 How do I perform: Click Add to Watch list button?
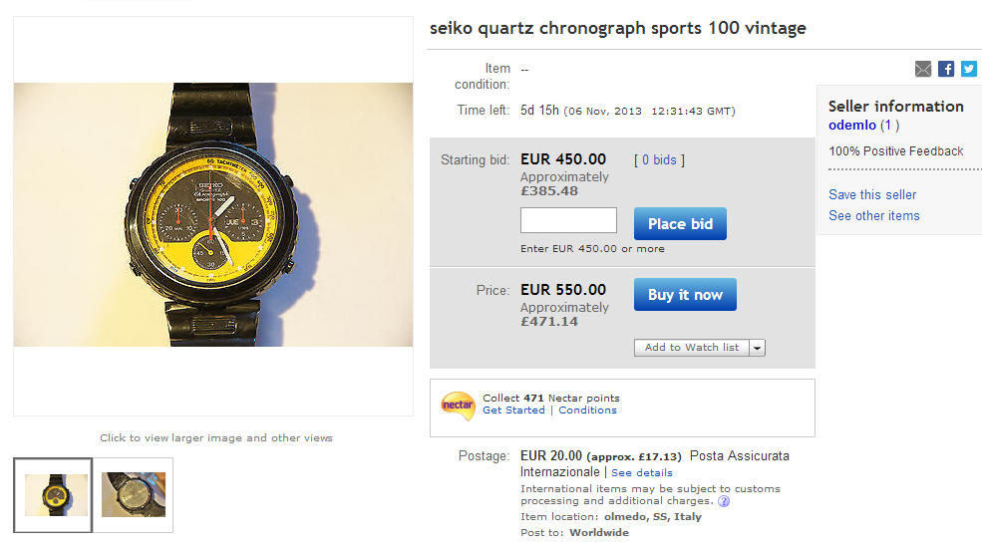691,348
